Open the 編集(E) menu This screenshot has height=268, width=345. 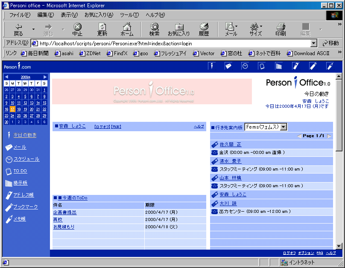click(46, 15)
